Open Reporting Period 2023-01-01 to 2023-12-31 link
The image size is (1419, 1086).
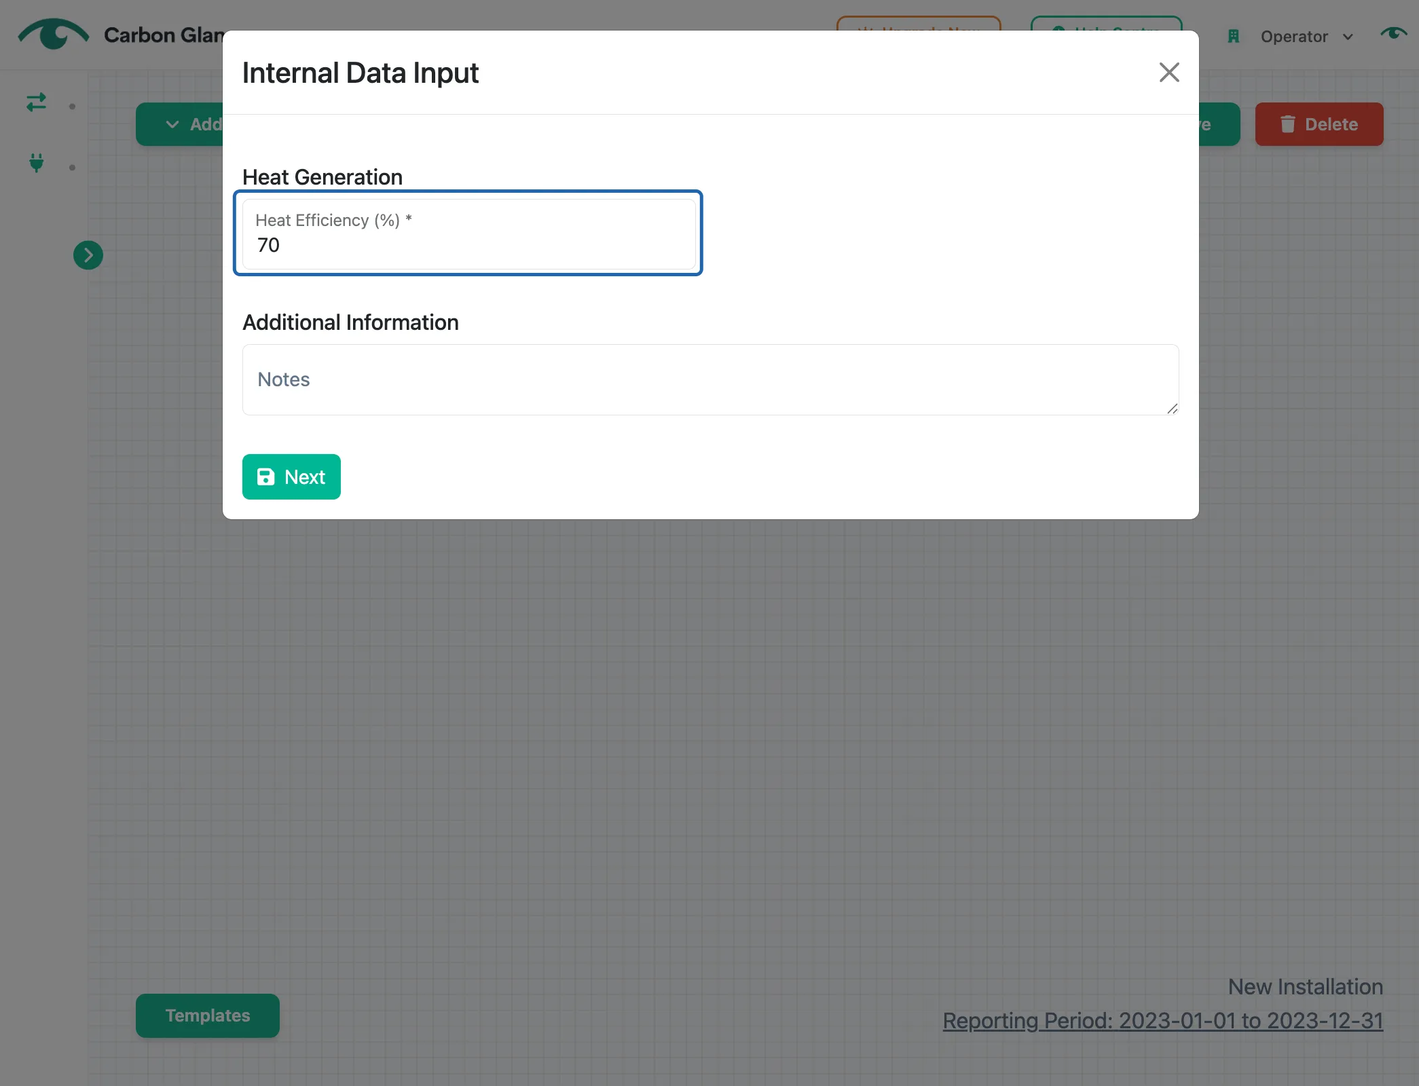pos(1162,1021)
